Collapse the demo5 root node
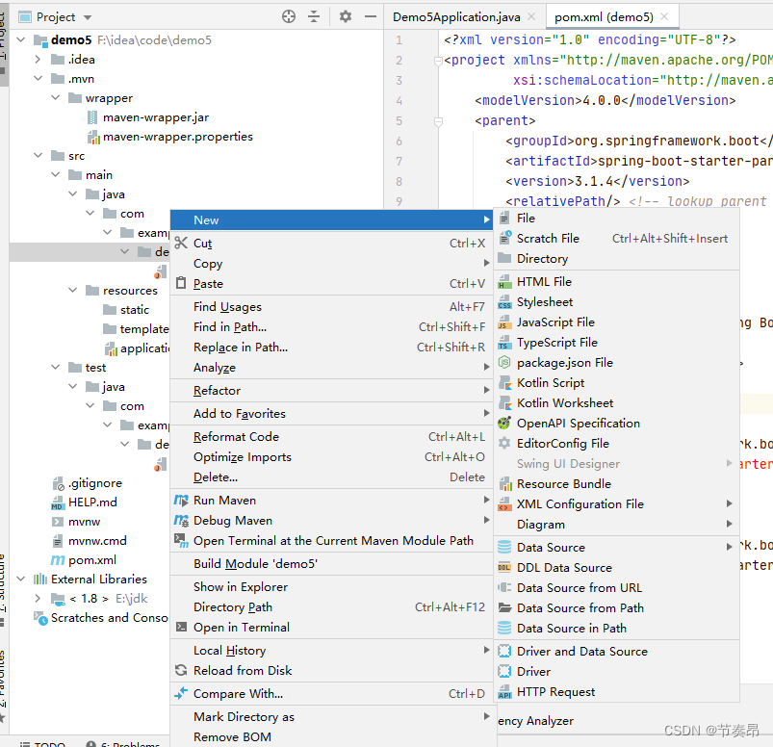The image size is (773, 747). tap(21, 39)
